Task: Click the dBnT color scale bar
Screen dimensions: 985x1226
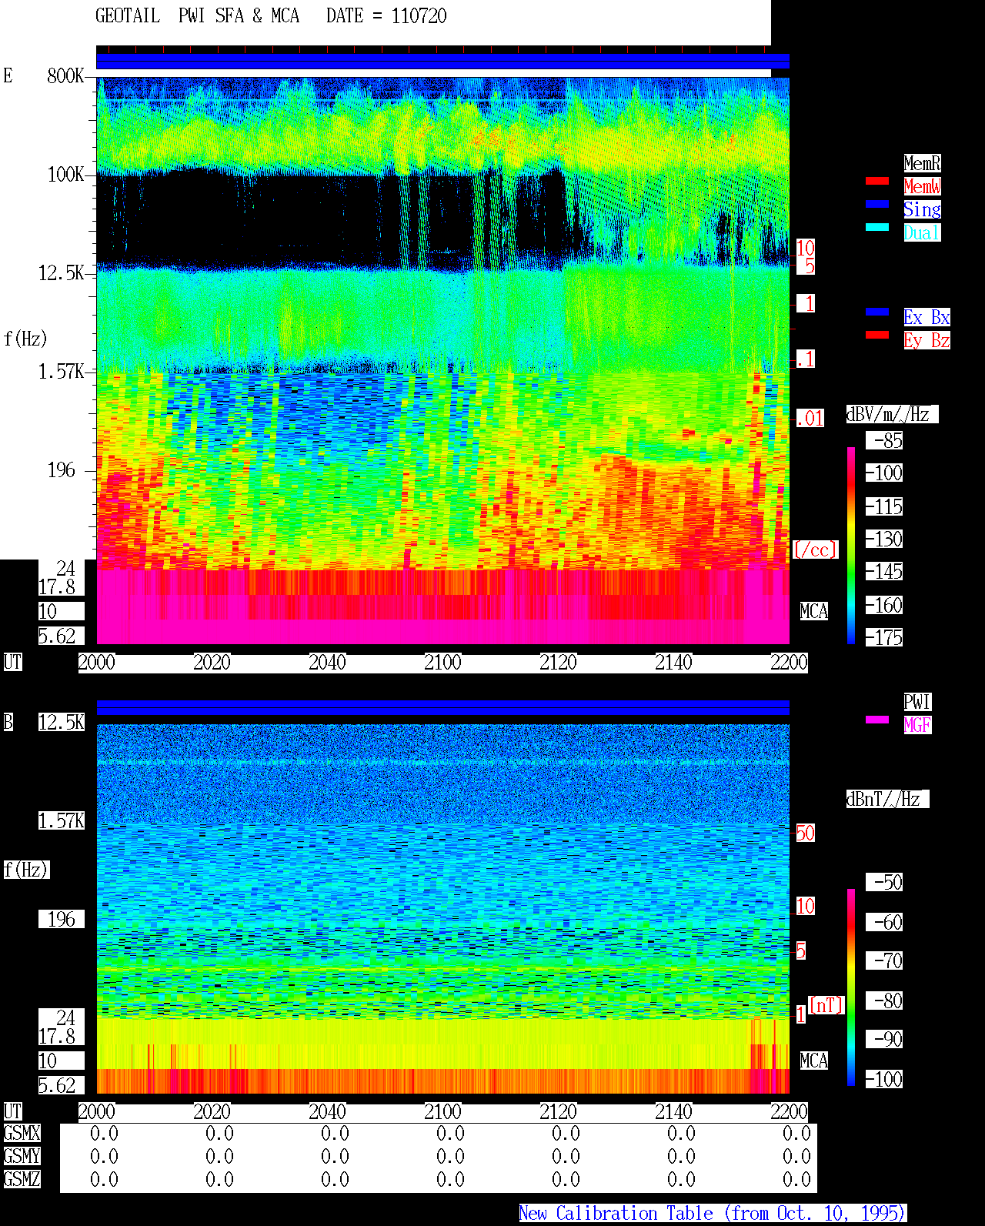Action: [x=851, y=987]
